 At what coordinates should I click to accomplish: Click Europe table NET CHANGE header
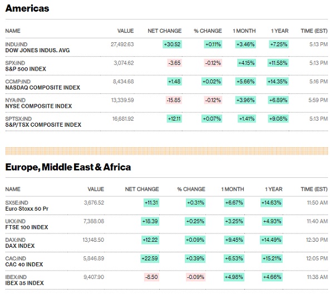142,189
